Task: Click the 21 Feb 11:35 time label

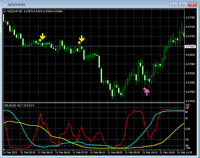Action: point(185,153)
